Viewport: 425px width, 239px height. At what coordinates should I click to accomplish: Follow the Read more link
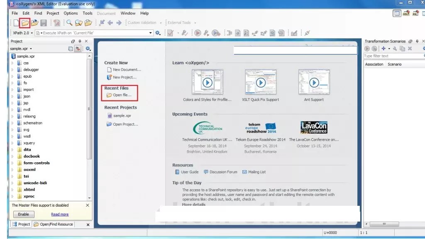(60, 215)
